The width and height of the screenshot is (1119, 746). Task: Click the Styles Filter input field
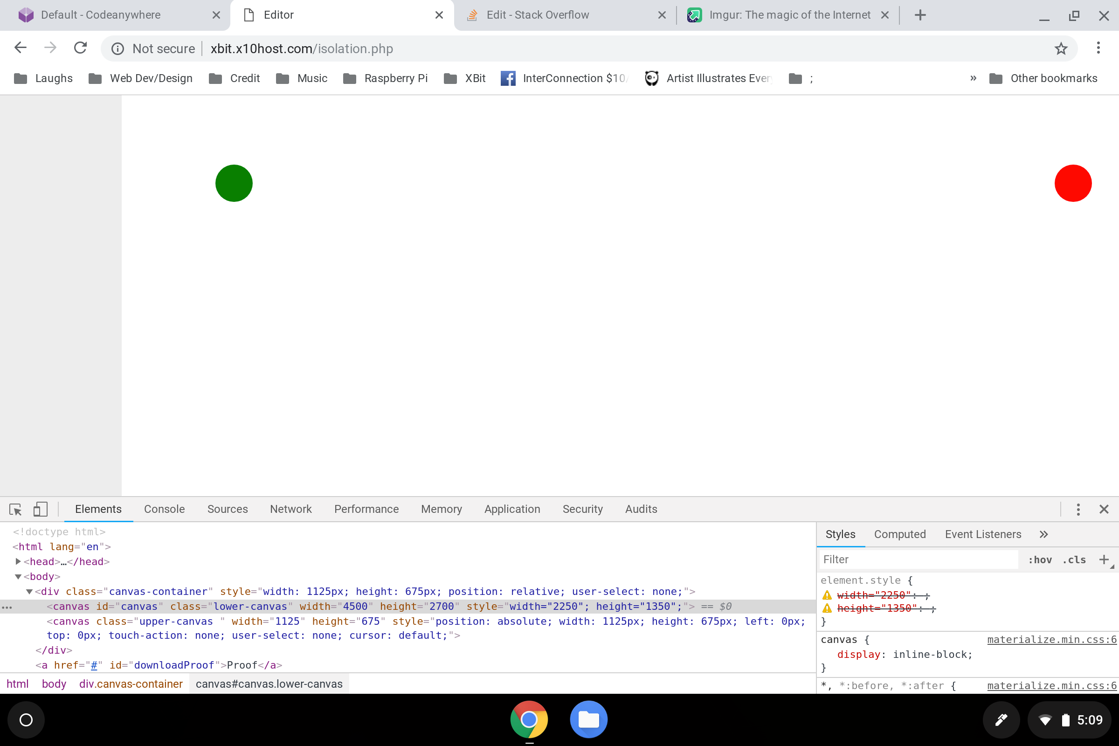(918, 559)
